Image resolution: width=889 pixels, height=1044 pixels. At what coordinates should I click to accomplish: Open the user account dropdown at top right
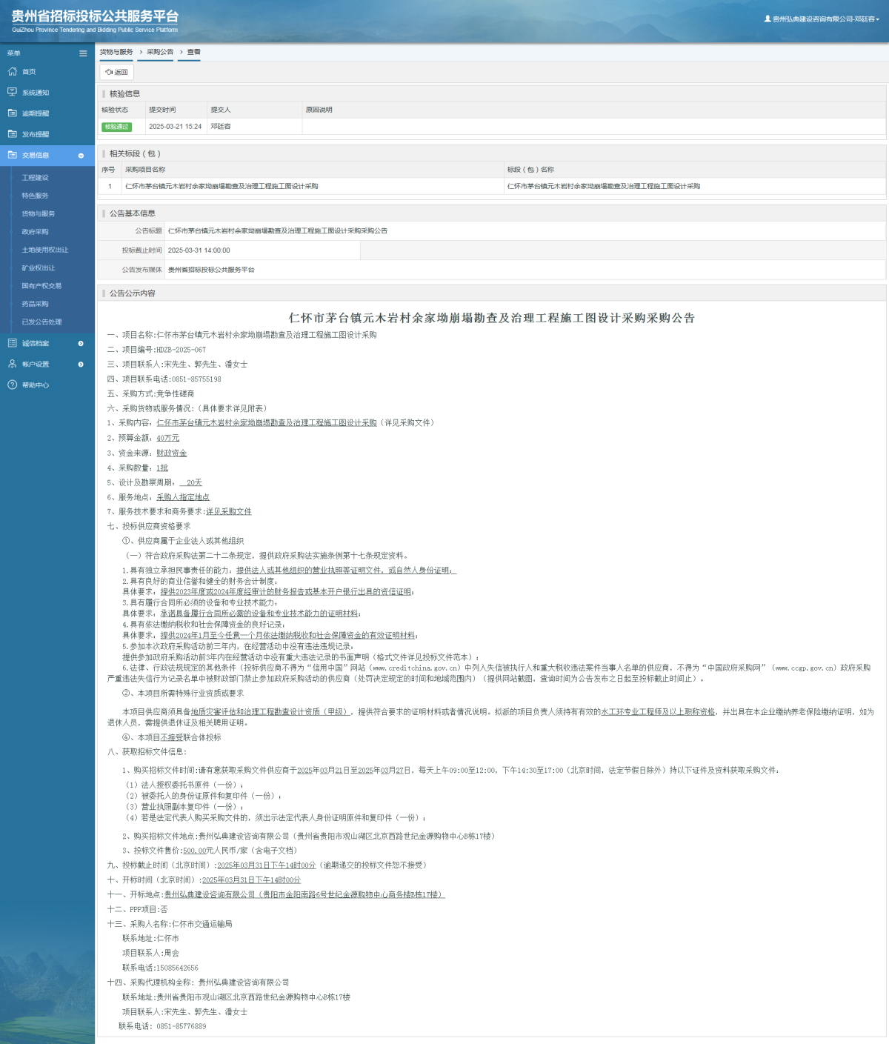(x=822, y=19)
